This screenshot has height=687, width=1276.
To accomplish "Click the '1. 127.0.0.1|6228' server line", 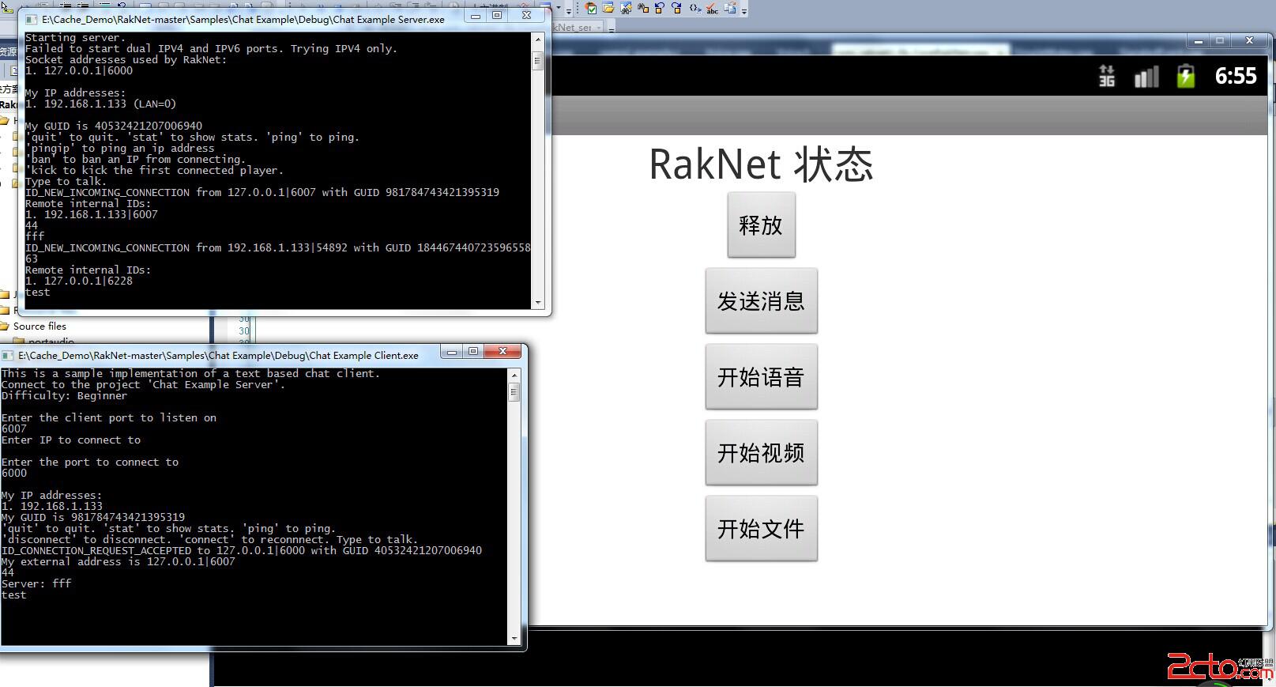I will point(79,281).
